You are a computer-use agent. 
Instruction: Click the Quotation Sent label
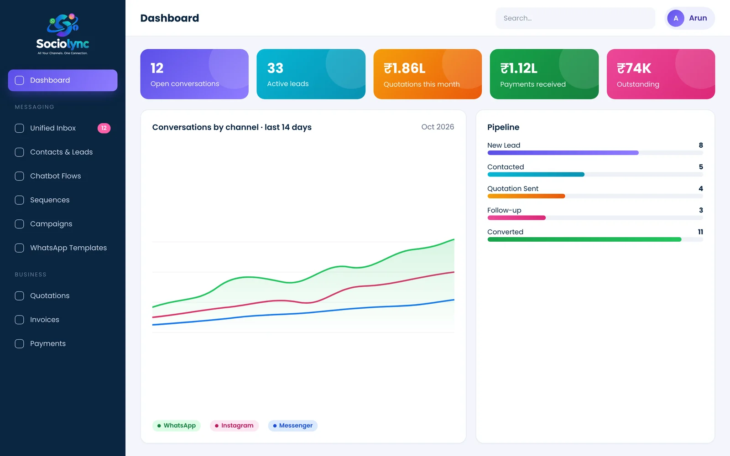click(x=513, y=188)
